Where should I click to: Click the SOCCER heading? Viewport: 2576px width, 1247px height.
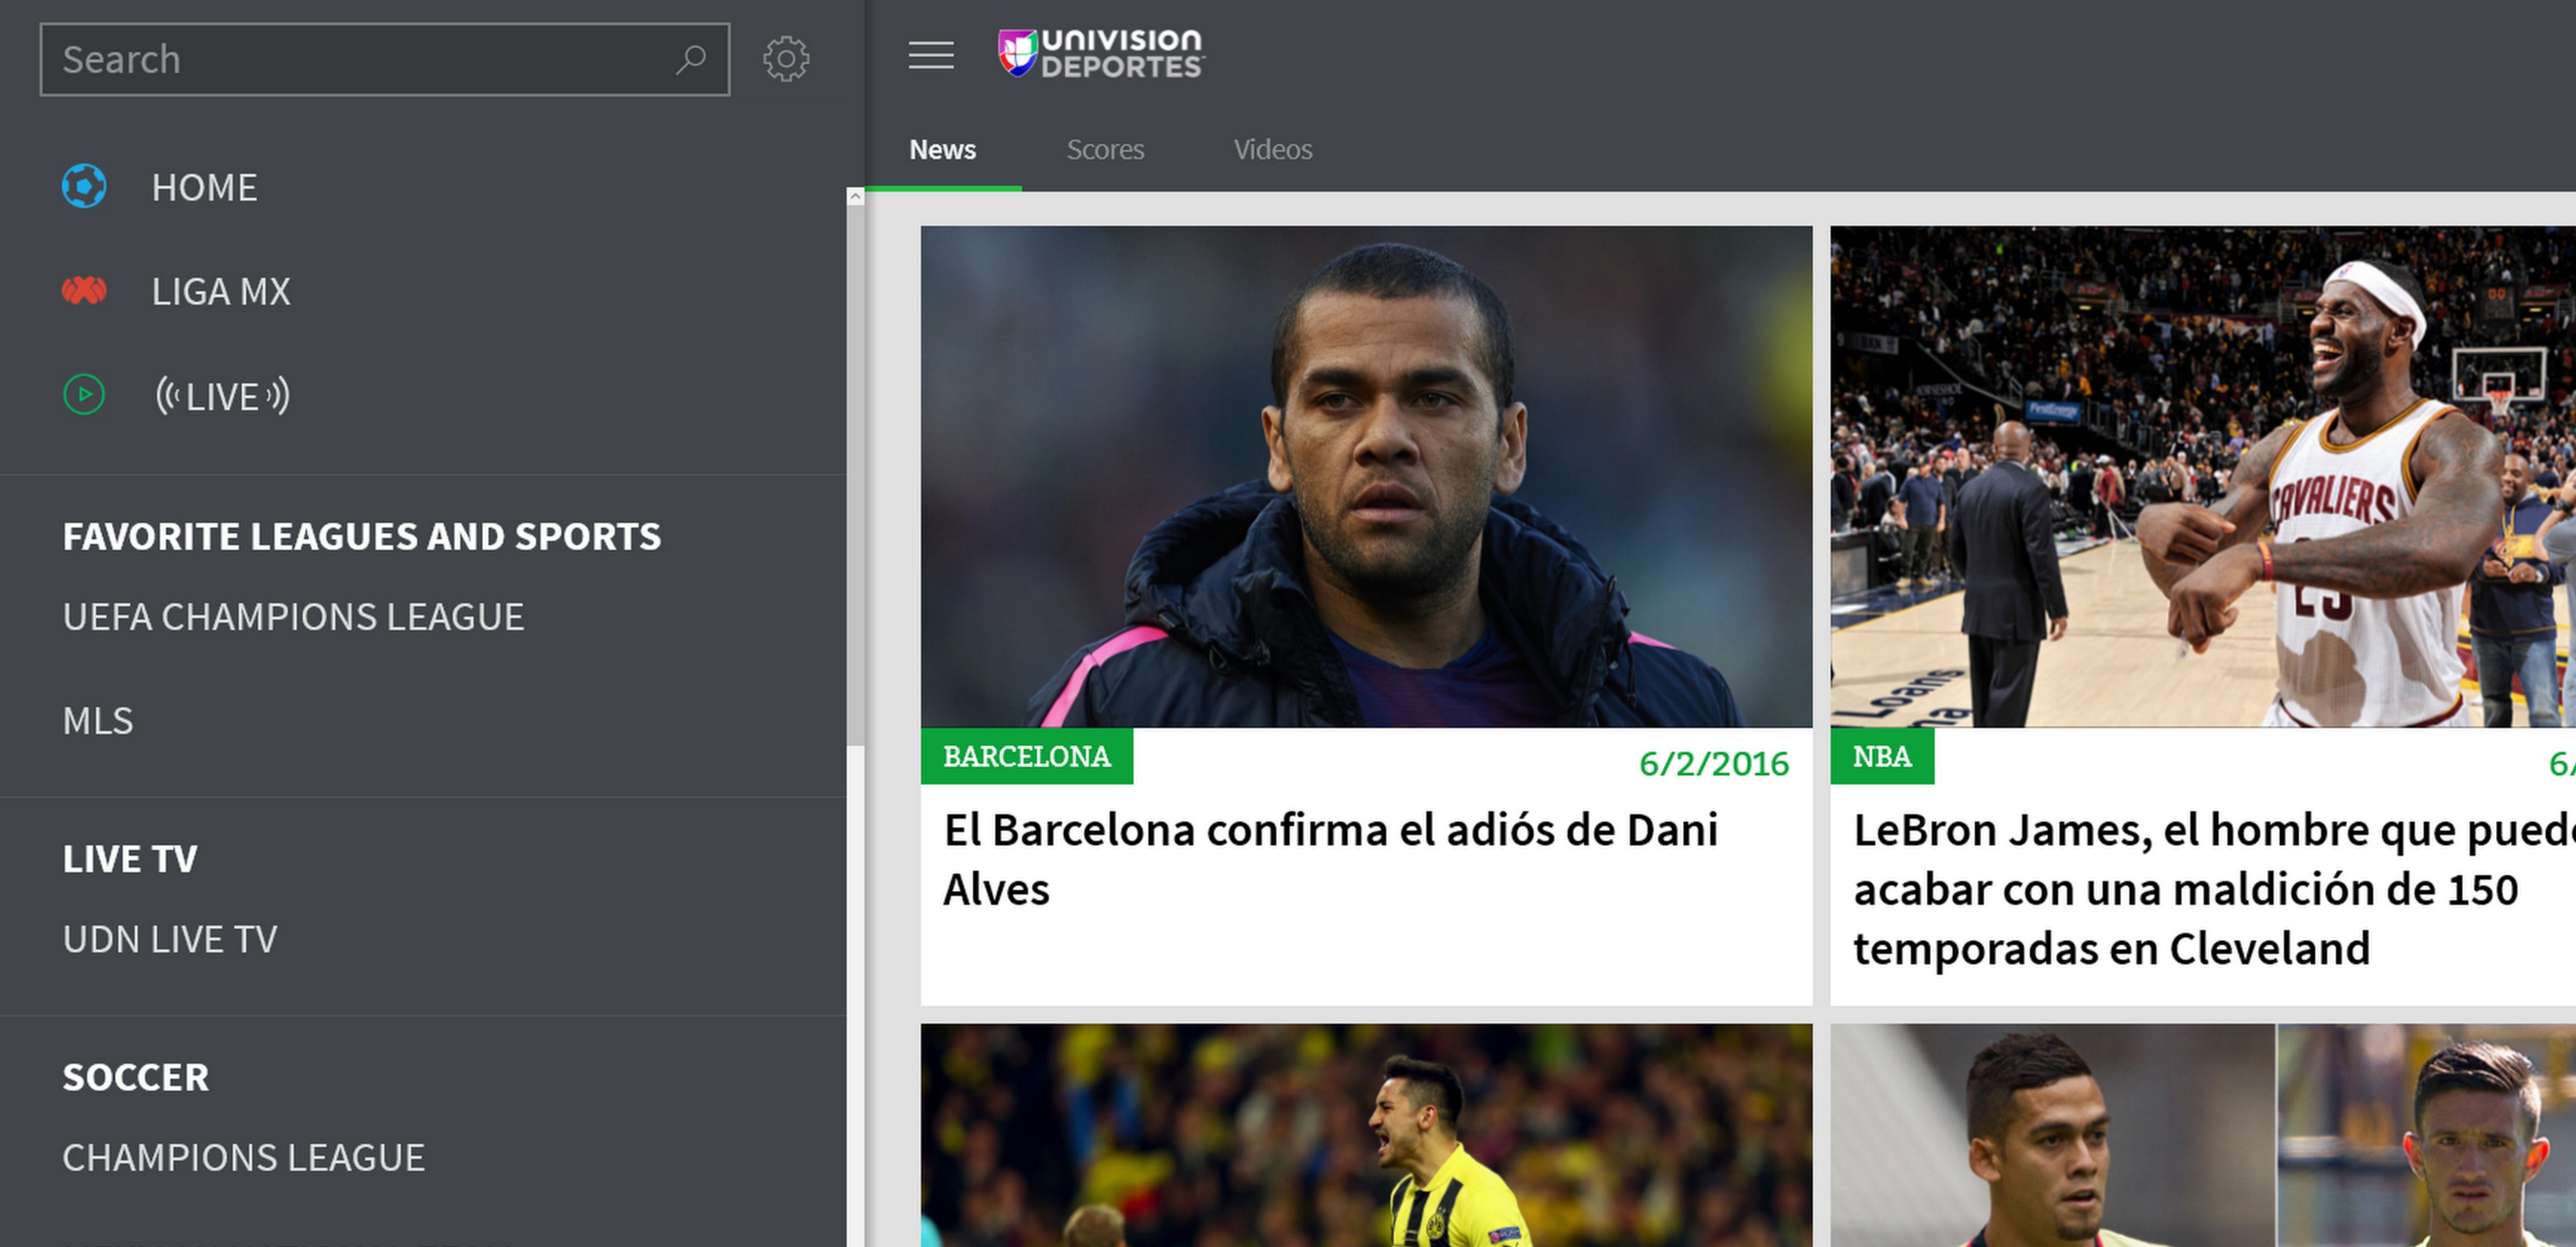pos(136,1077)
